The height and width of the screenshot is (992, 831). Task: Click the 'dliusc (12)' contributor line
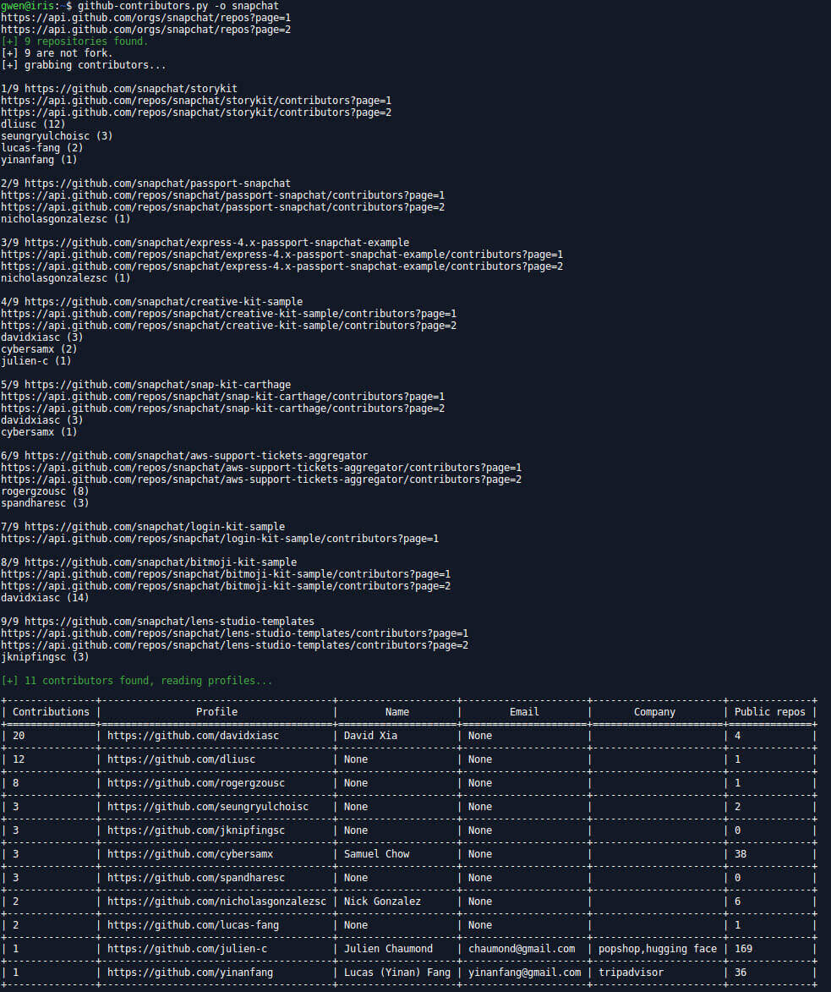click(x=33, y=124)
